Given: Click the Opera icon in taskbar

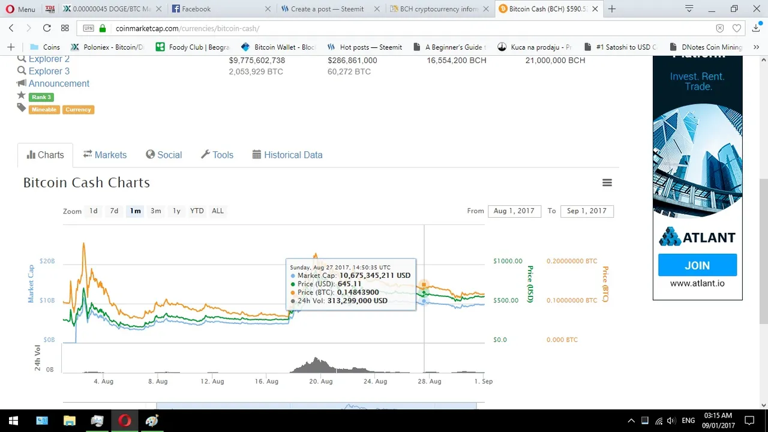Looking at the screenshot, I should coord(125,421).
